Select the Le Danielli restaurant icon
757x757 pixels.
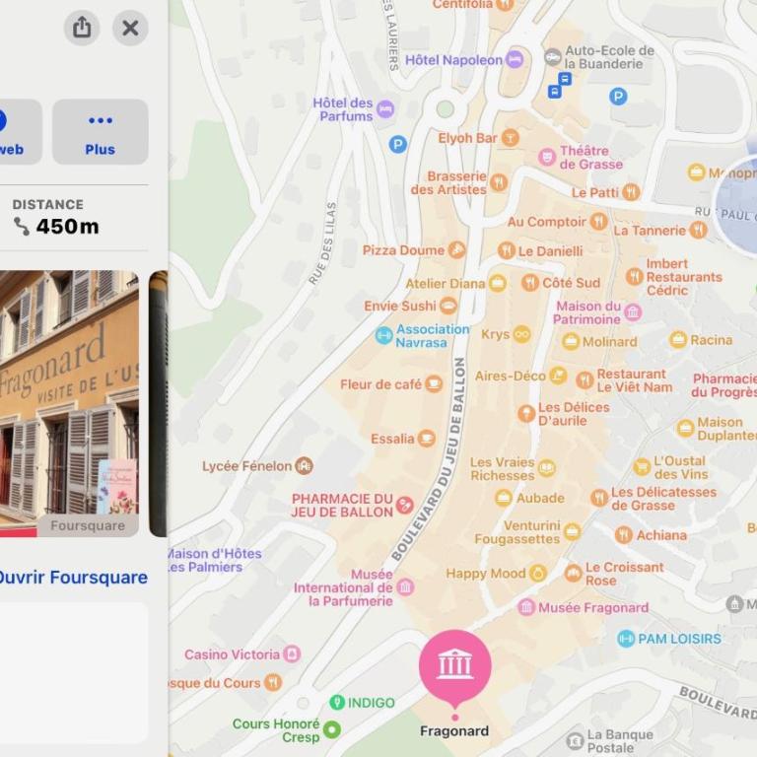(507, 250)
